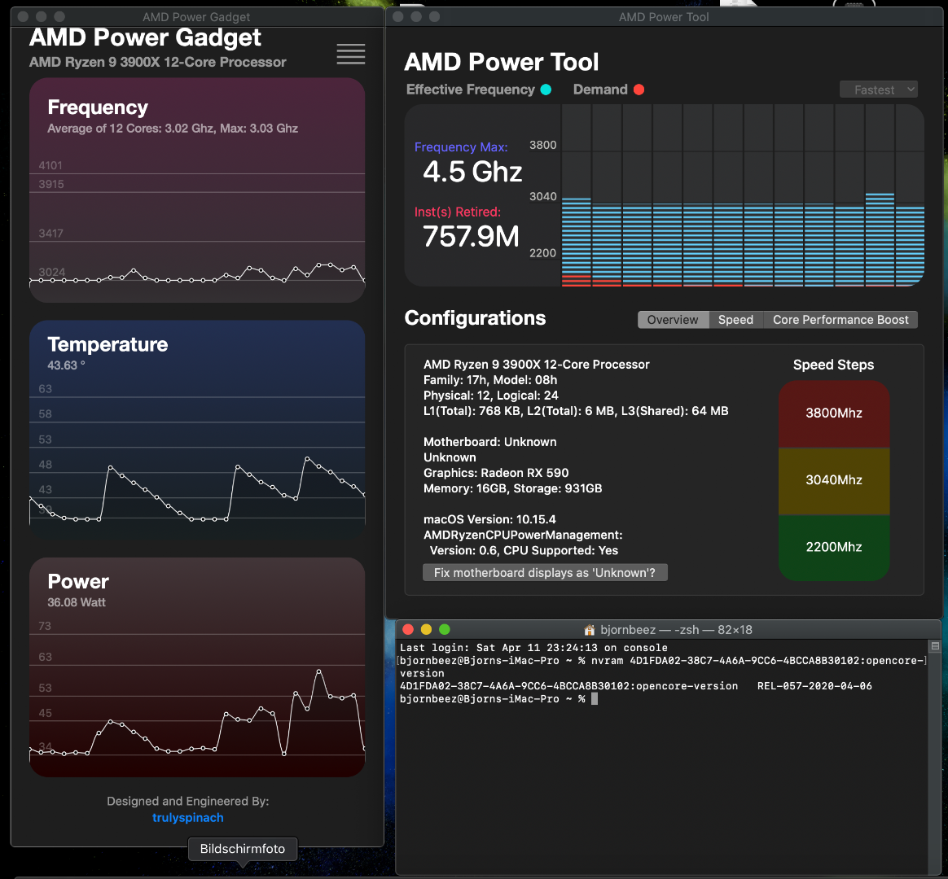Screen dimensions: 948x879
Task: Click the Demand red legend dot
Action: click(639, 90)
